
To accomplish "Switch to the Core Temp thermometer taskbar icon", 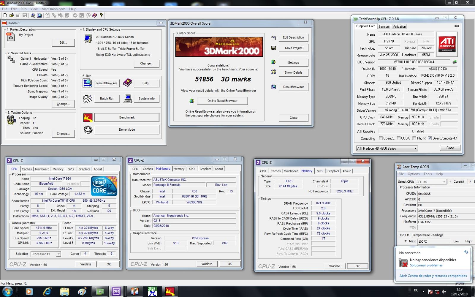I will coord(134,291).
